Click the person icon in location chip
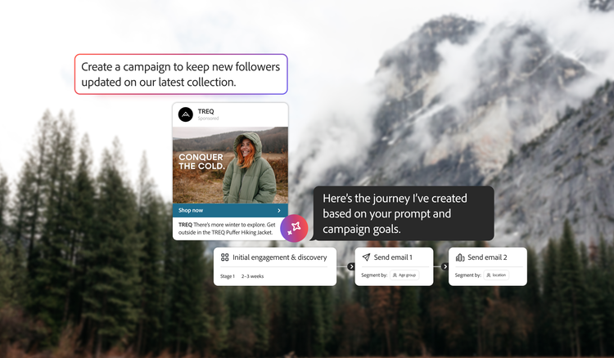614x358 pixels. coord(489,275)
